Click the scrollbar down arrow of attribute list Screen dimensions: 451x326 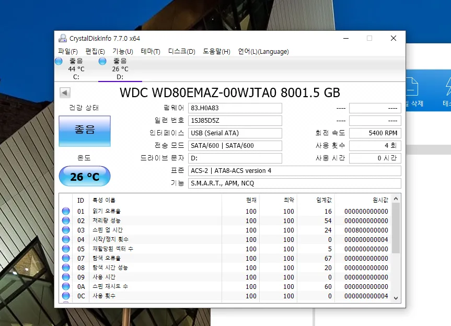[396, 298]
